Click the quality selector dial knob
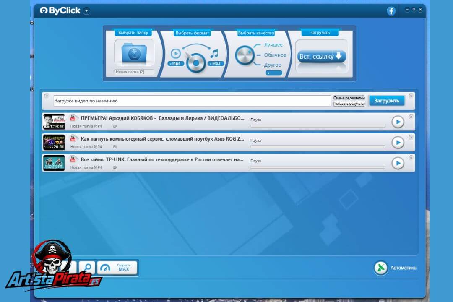Image resolution: width=453 pixels, height=302 pixels. click(245, 55)
